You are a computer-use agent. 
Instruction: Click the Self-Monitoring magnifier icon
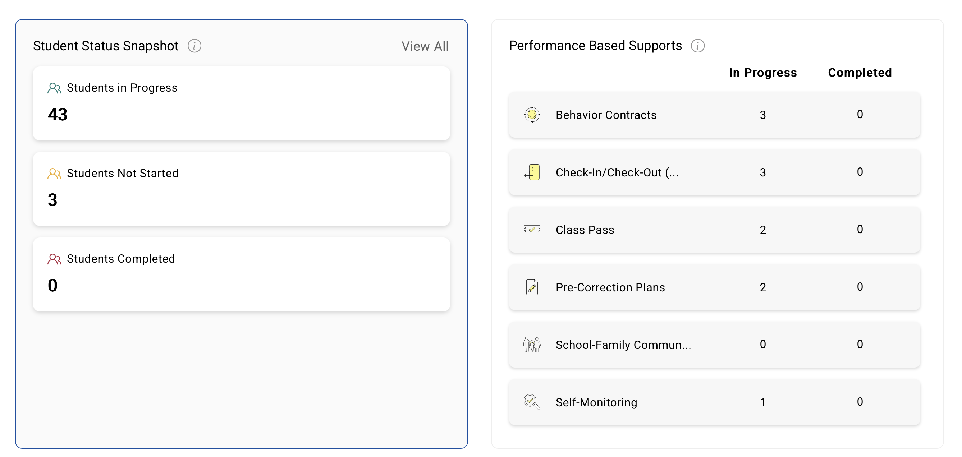(x=532, y=402)
